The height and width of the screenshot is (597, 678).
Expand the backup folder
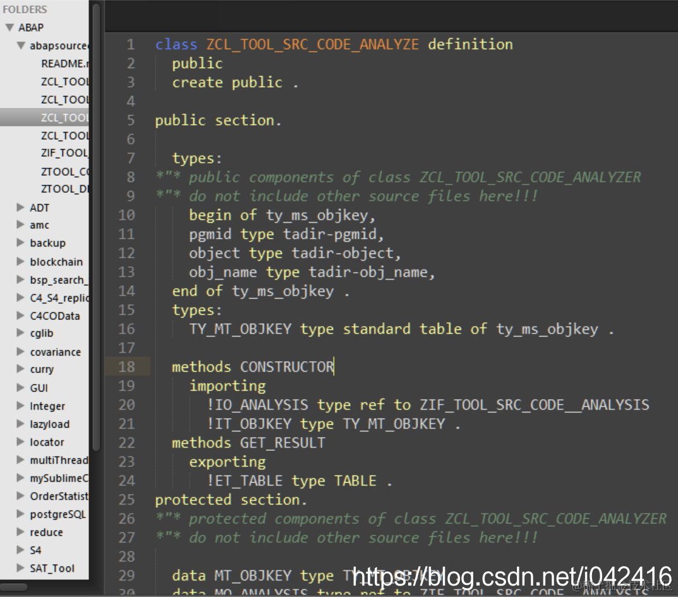pyautogui.click(x=20, y=242)
